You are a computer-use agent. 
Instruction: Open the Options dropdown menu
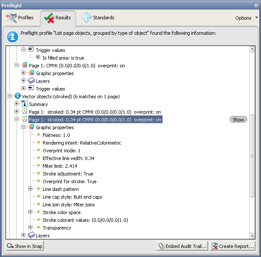[246, 18]
